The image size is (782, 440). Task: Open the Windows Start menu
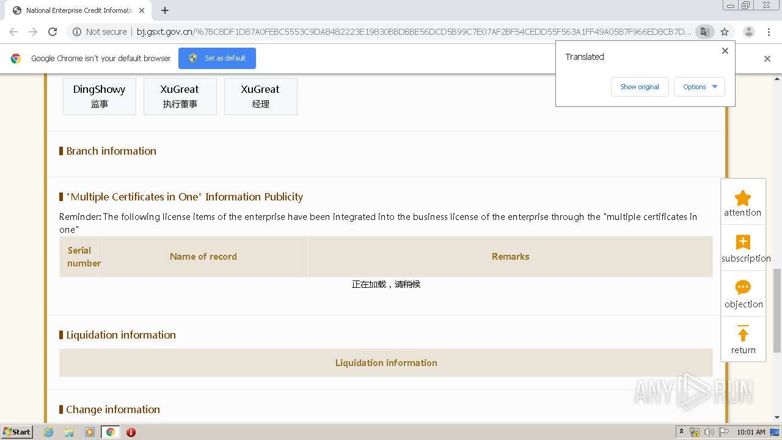click(17, 432)
